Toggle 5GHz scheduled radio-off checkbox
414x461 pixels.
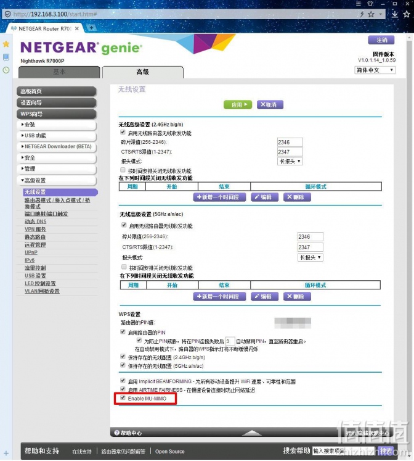pos(124,267)
